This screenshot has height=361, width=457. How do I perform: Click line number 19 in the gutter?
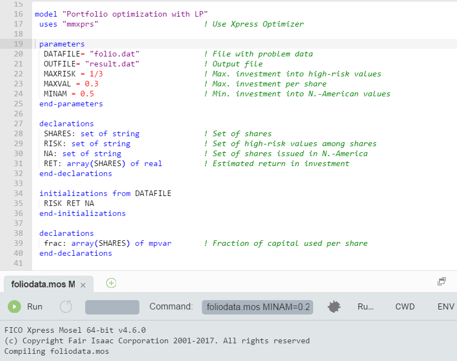tap(18, 44)
